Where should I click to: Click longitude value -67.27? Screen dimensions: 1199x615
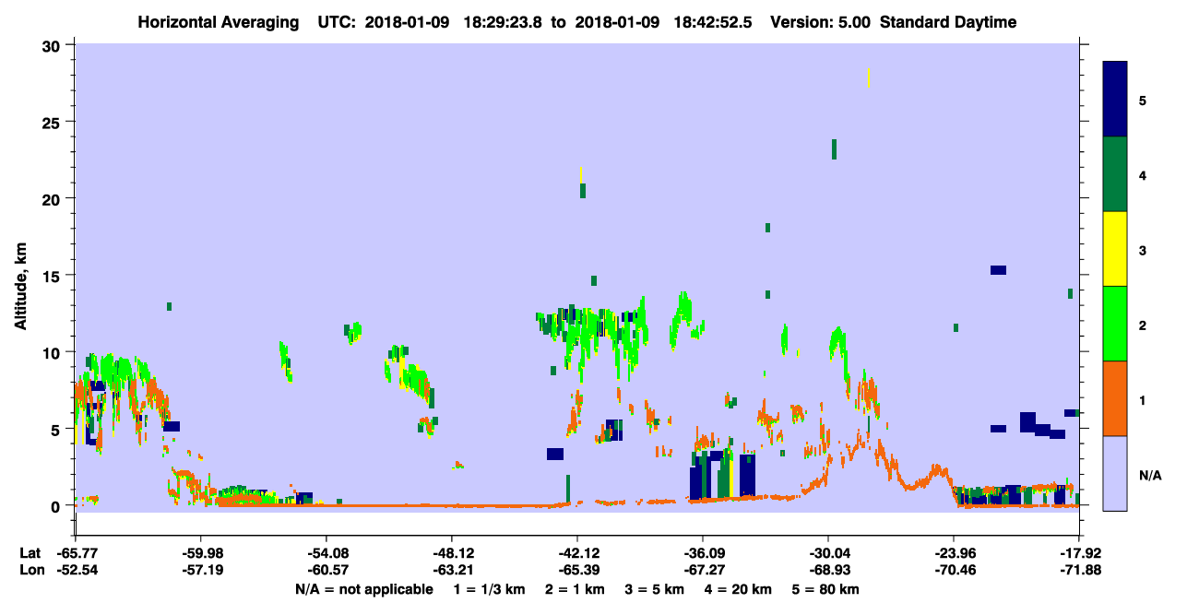[703, 571]
